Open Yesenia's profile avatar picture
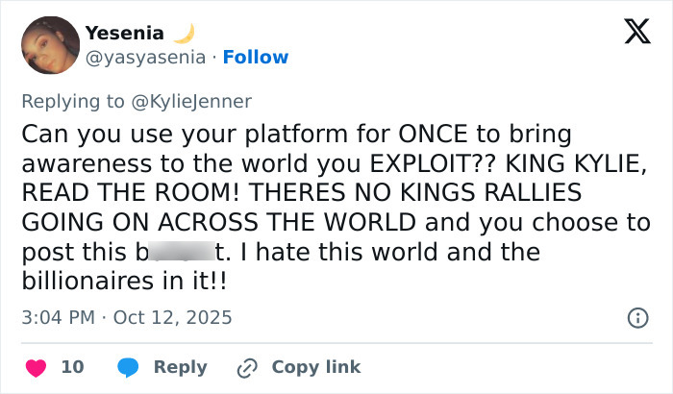Image resolution: width=673 pixels, height=394 pixels. 49,45
